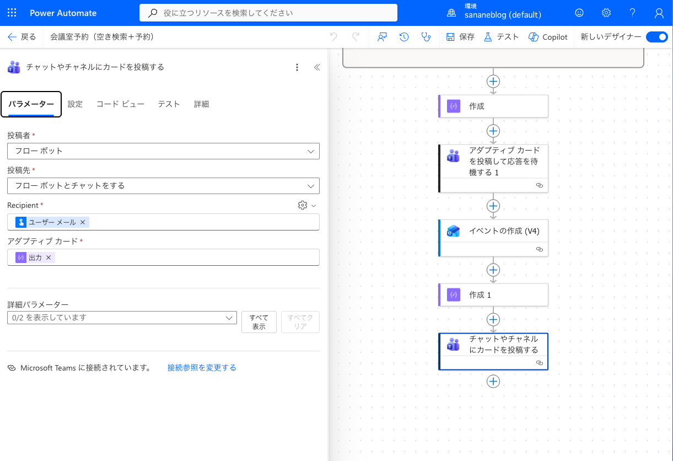
Task: Click the plus above イベントの作成 (V4)
Action: [x=493, y=206]
